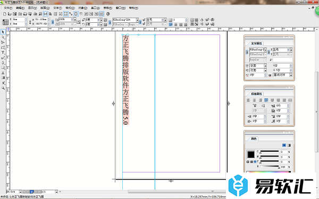
Task: Open the page number dropdown in the status bar
Action: coord(56,192)
